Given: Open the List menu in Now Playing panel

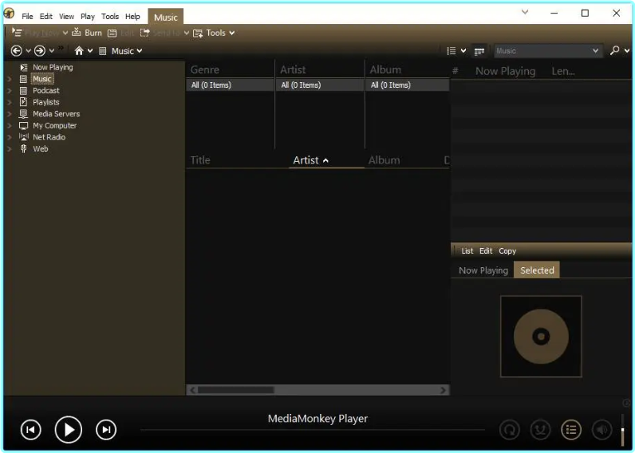Looking at the screenshot, I should (x=467, y=251).
